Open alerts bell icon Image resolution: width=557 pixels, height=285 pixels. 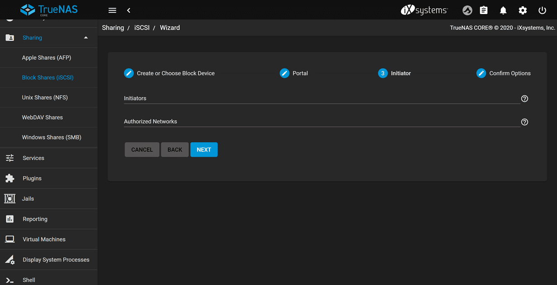(x=503, y=10)
